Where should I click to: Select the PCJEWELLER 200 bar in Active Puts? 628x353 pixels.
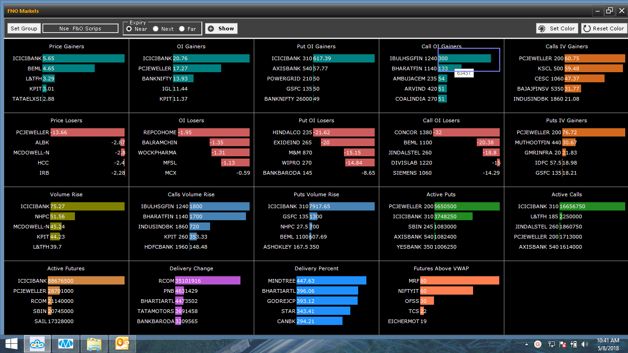click(467, 206)
